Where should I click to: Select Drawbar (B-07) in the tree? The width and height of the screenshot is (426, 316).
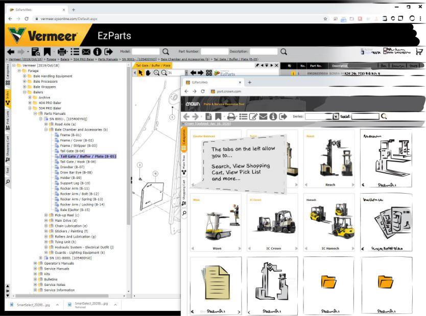pos(72,167)
